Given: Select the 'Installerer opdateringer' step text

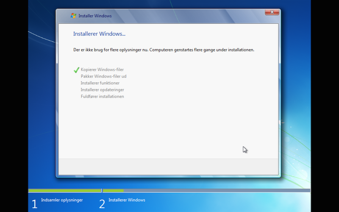Looking at the screenshot, I should tap(103, 89).
